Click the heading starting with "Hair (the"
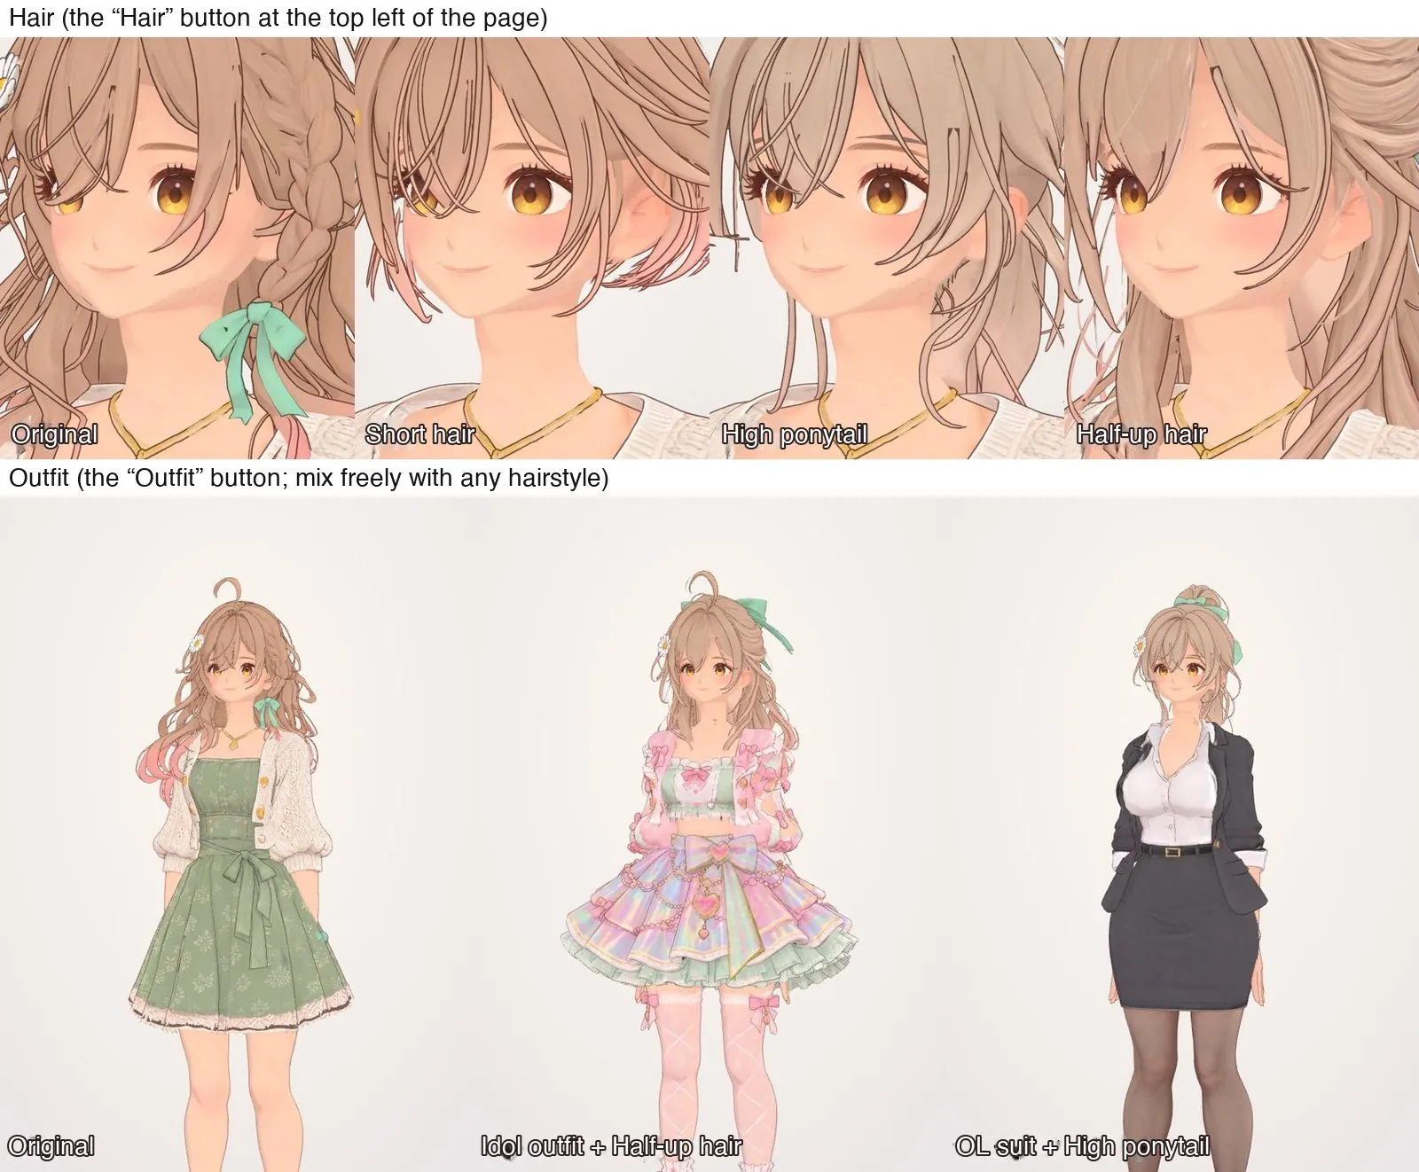 278,18
